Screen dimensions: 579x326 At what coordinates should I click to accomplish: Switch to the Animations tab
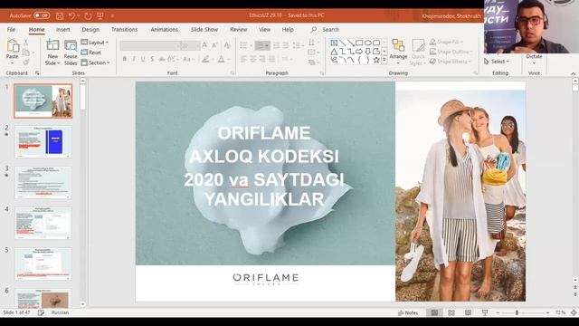(x=165, y=29)
